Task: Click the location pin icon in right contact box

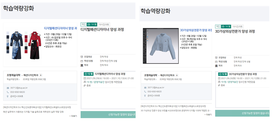Action: coord(144,96)
